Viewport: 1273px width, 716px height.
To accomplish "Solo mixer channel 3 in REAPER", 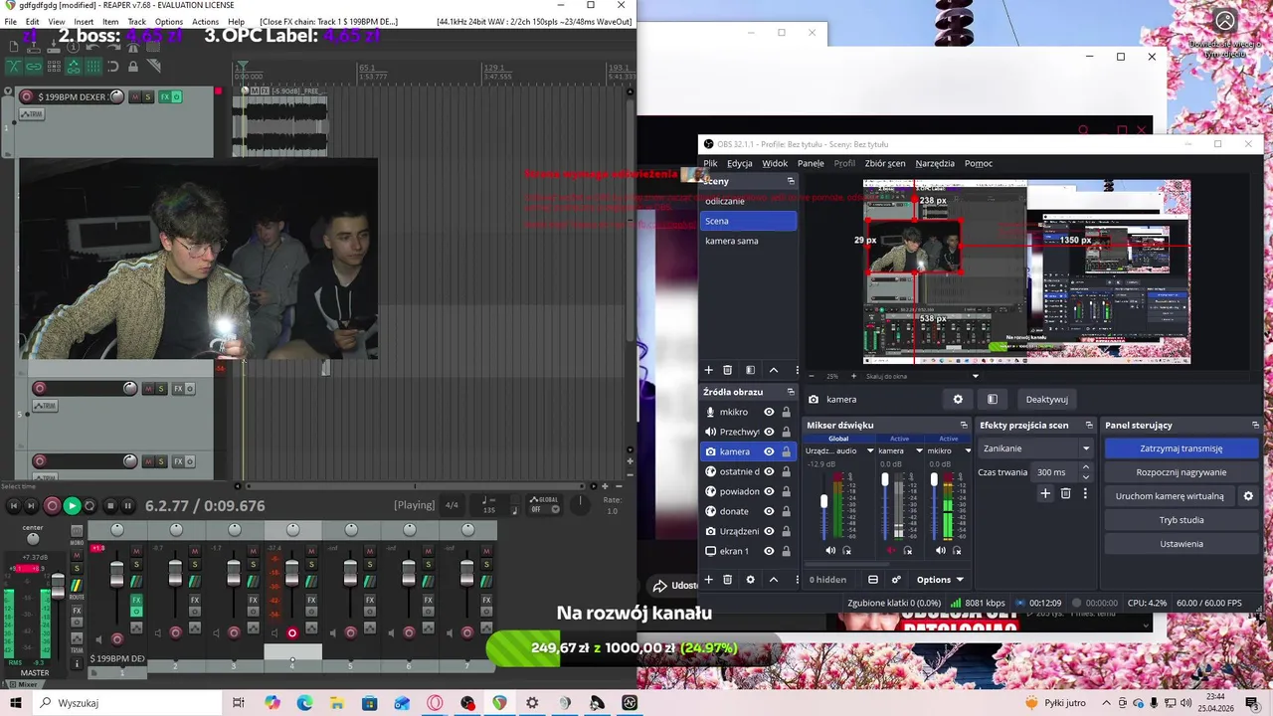I will click(x=253, y=564).
